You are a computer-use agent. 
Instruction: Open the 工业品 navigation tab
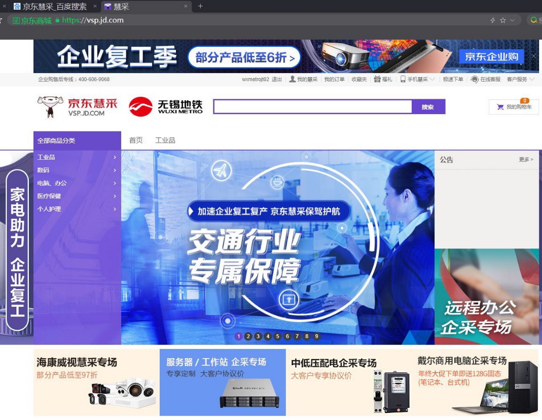coord(165,141)
